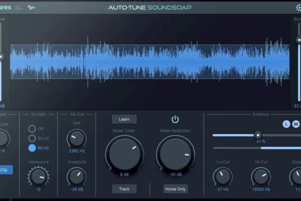Click the Expand ratio knob
Screen dimensions: 301x201
pyautogui.click(x=296, y=177)
